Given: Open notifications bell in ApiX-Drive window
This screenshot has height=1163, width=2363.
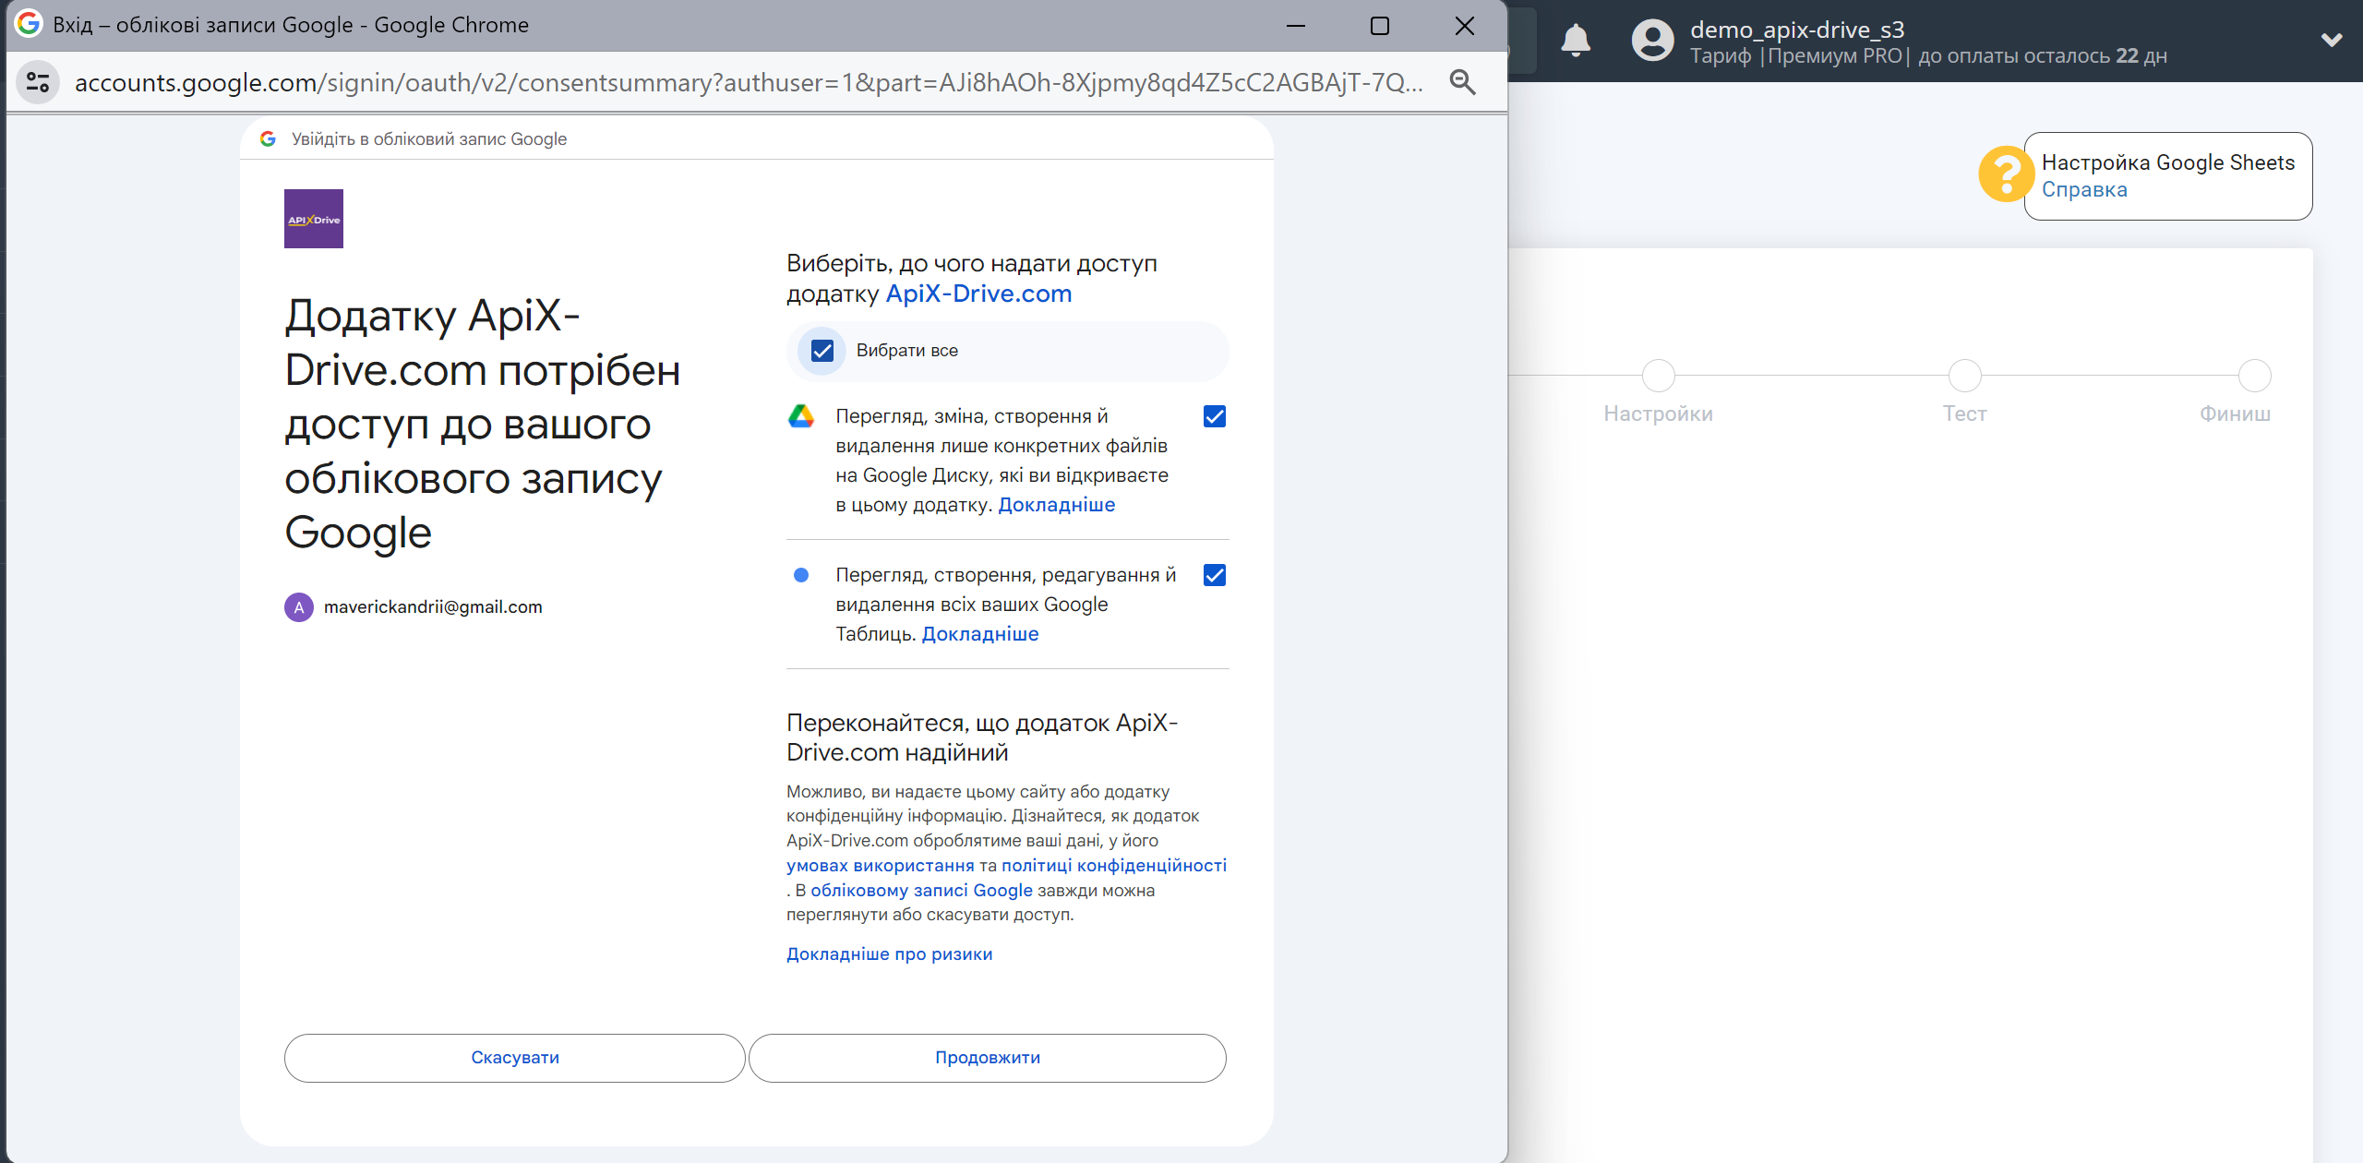Looking at the screenshot, I should pos(1576,41).
